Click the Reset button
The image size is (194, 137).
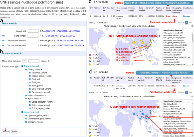pos(14,132)
